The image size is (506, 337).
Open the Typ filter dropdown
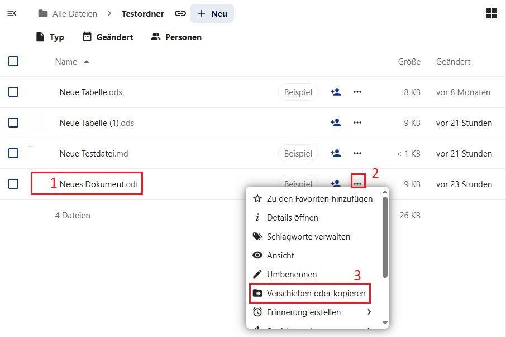point(50,37)
